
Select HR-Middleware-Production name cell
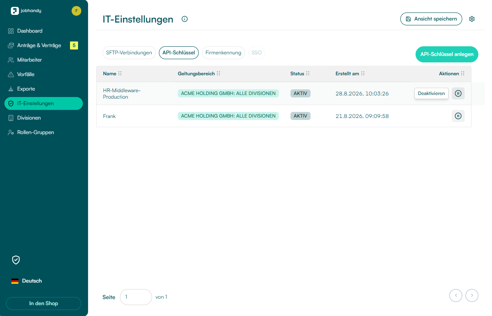coord(122,93)
